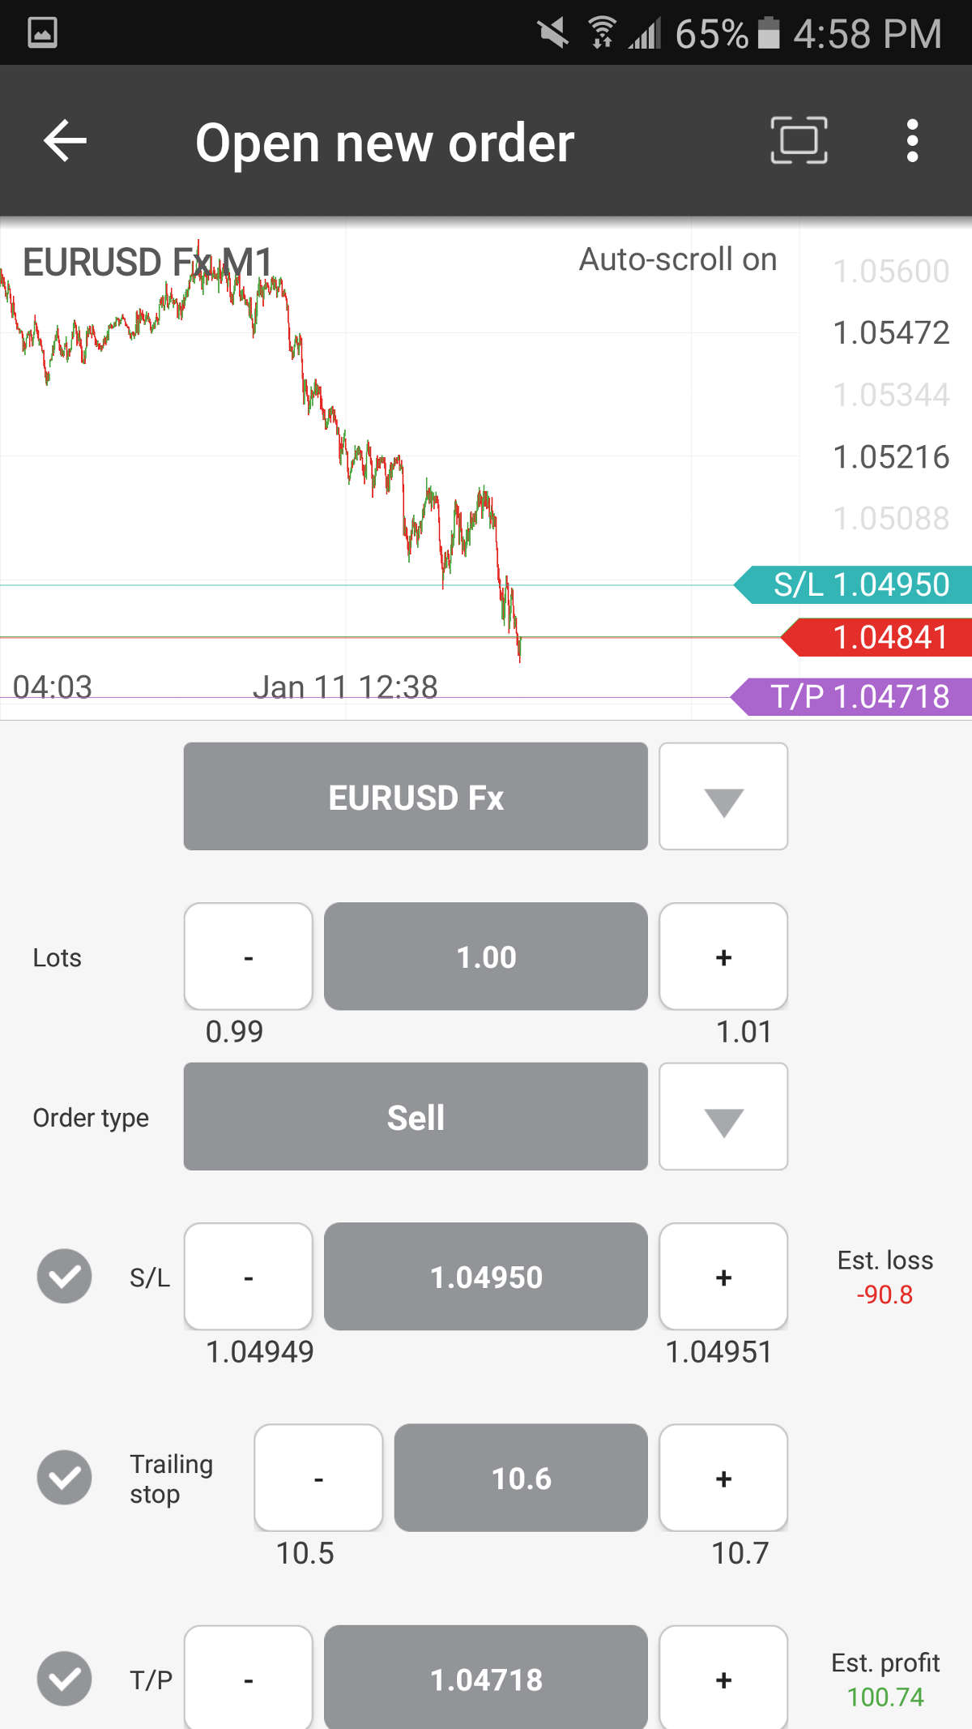972x1729 pixels.
Task: Tap the back arrow icon
Action: [x=65, y=141]
